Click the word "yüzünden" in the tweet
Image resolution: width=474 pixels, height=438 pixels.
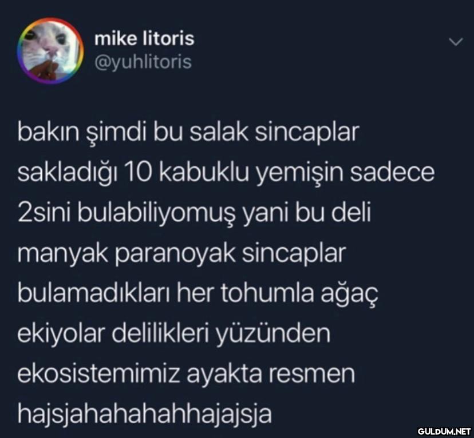point(273,334)
